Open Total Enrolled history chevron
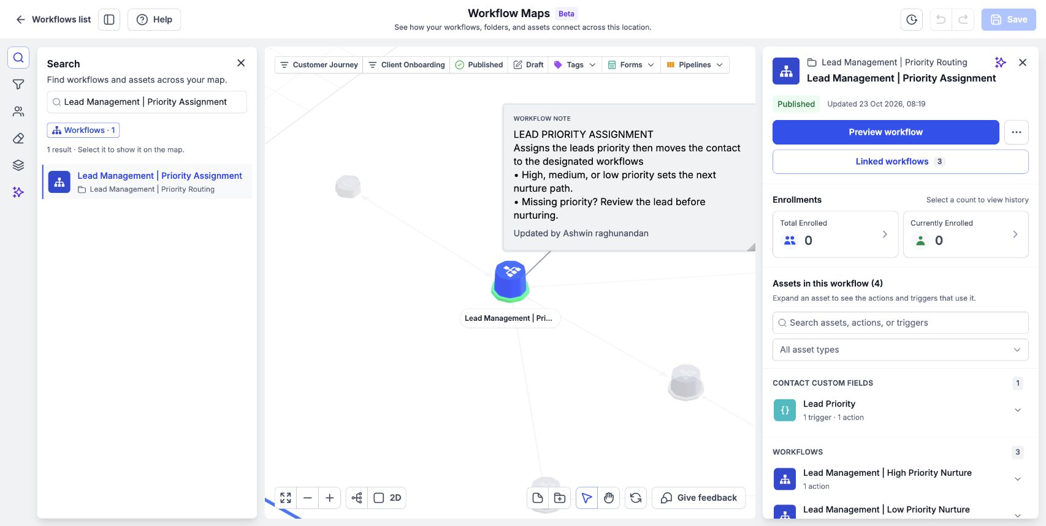The image size is (1046, 526). [885, 234]
